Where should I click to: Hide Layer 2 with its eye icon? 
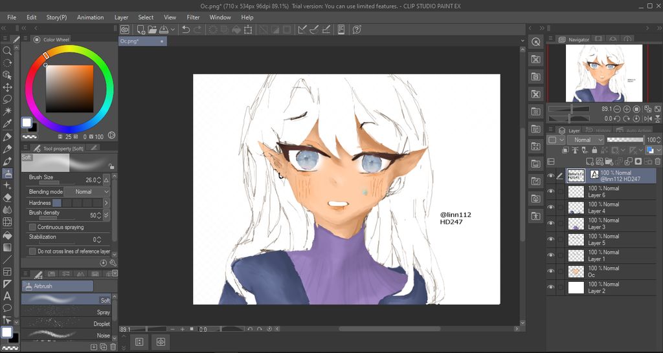[x=550, y=288]
